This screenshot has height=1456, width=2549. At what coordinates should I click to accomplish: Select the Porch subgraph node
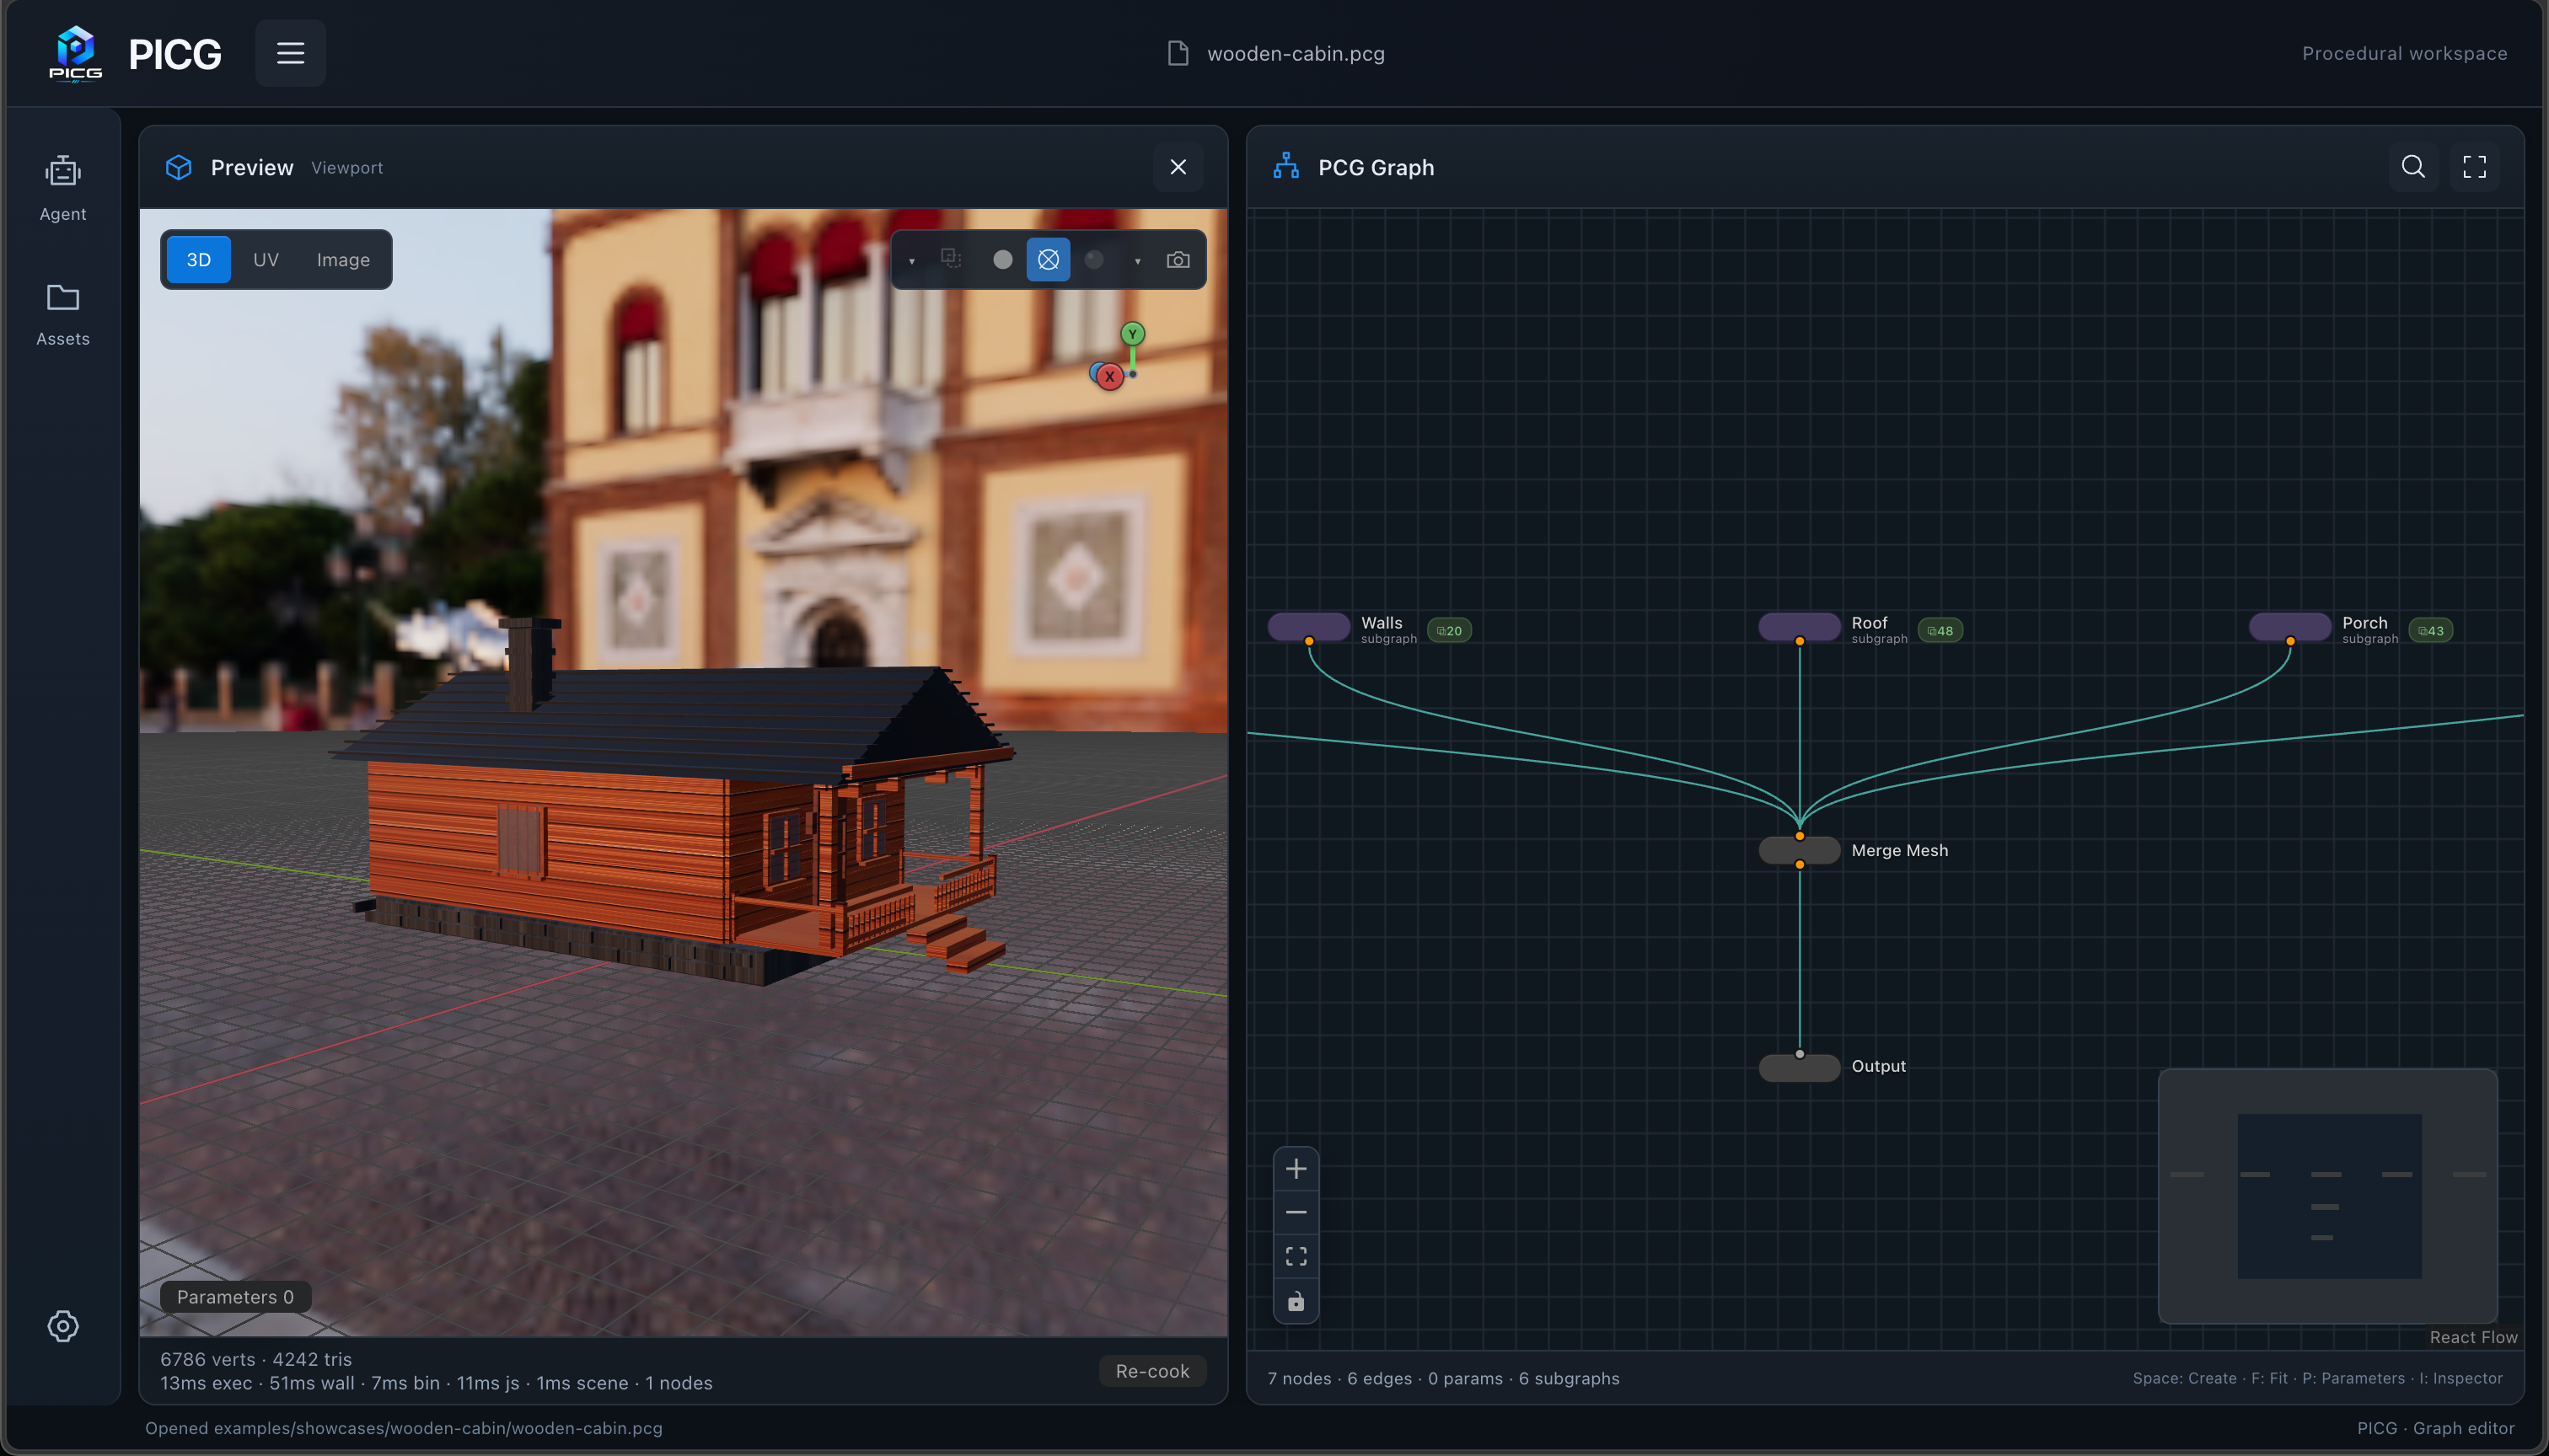(2290, 627)
